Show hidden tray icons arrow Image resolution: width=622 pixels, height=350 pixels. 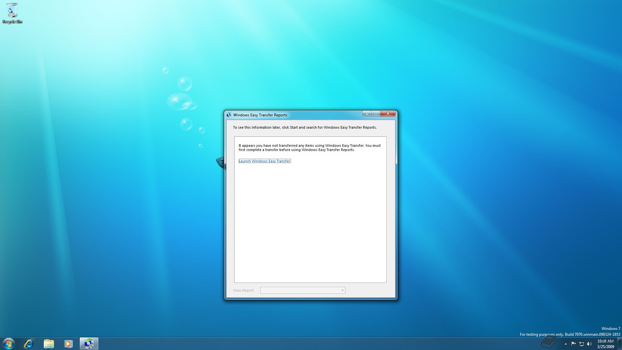566,344
